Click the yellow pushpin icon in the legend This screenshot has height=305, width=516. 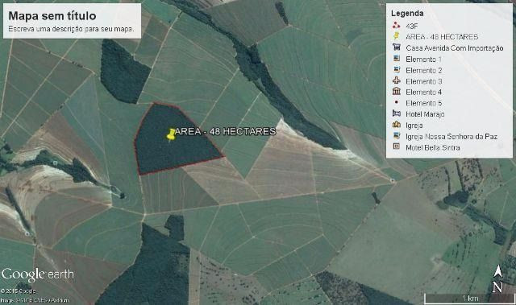pyautogui.click(x=396, y=36)
